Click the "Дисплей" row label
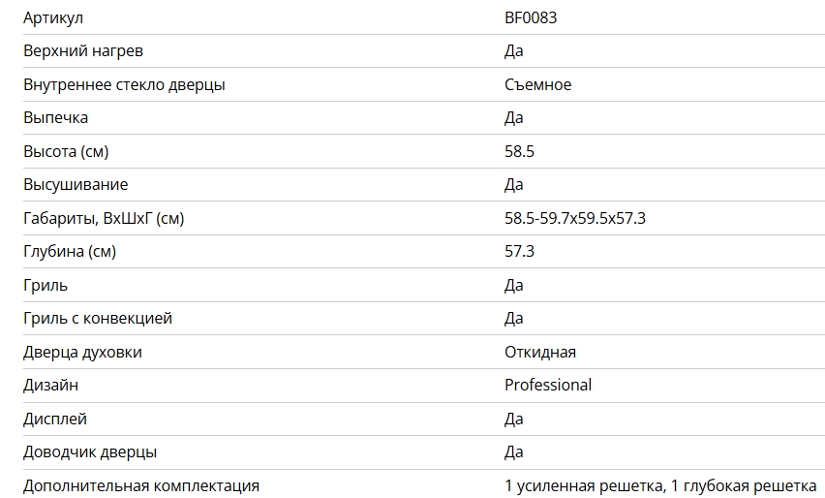The height and width of the screenshot is (498, 825). point(55,419)
